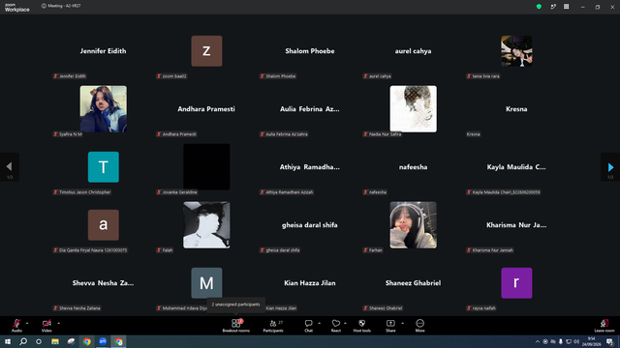The image size is (620, 348).
Task: Click the green encryption shield icon
Action: coord(539,7)
